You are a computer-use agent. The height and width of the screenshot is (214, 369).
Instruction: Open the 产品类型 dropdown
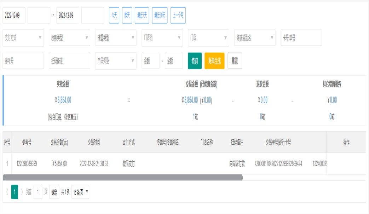pyautogui.click(x=116, y=61)
